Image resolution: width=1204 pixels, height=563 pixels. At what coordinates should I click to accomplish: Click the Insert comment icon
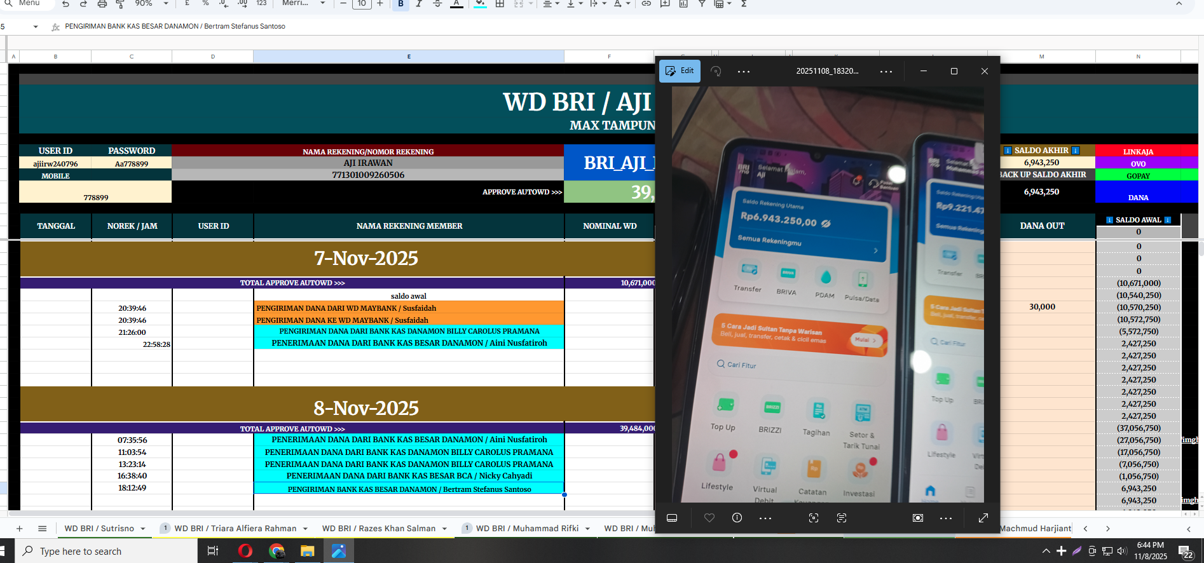point(665,4)
